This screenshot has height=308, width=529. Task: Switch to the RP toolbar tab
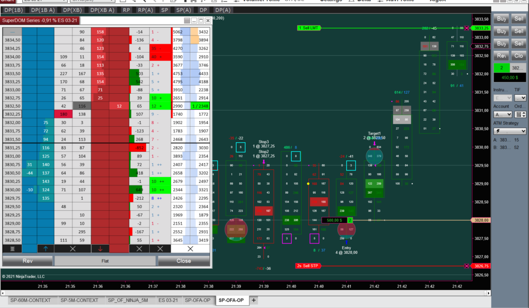[x=127, y=10]
